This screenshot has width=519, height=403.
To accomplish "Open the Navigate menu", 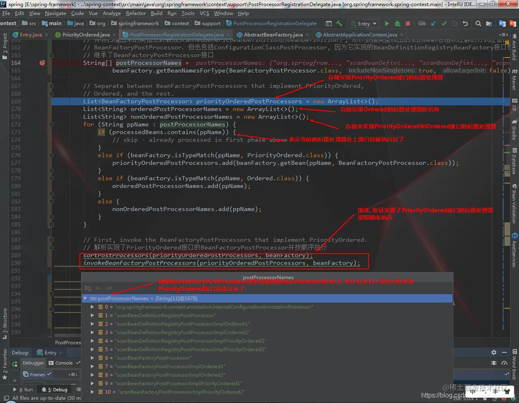I will click(x=56, y=13).
